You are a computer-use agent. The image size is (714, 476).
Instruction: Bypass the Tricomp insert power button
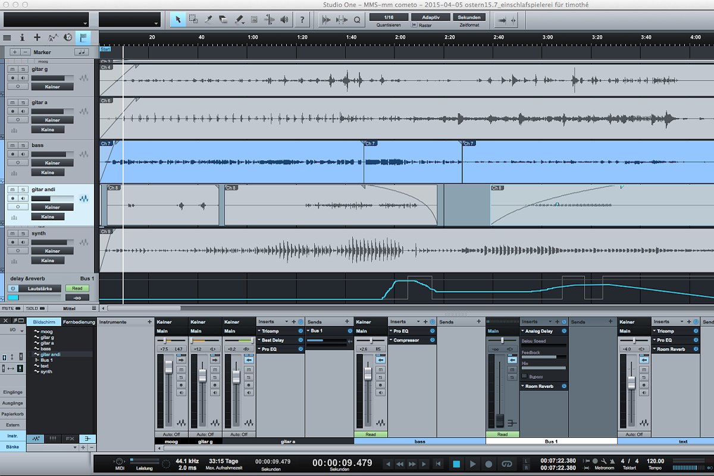click(x=300, y=331)
